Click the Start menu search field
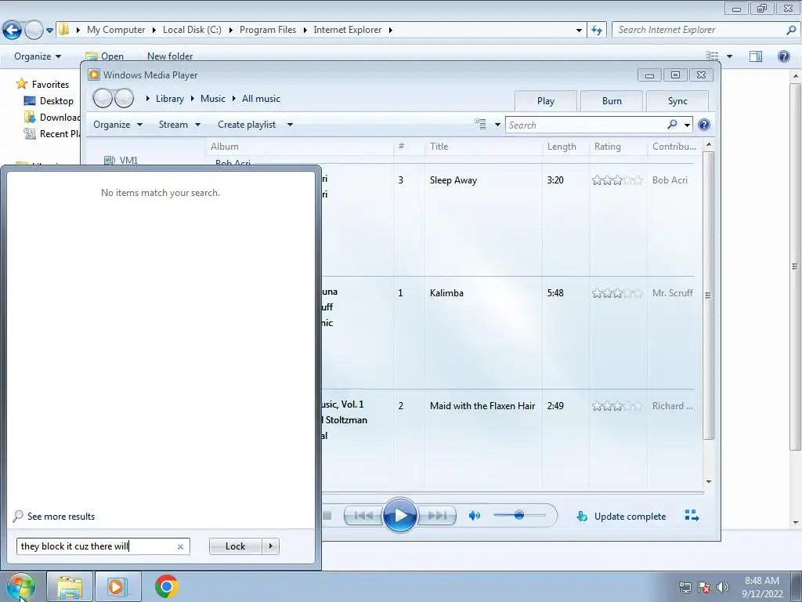This screenshot has width=802, height=602. click(103, 546)
